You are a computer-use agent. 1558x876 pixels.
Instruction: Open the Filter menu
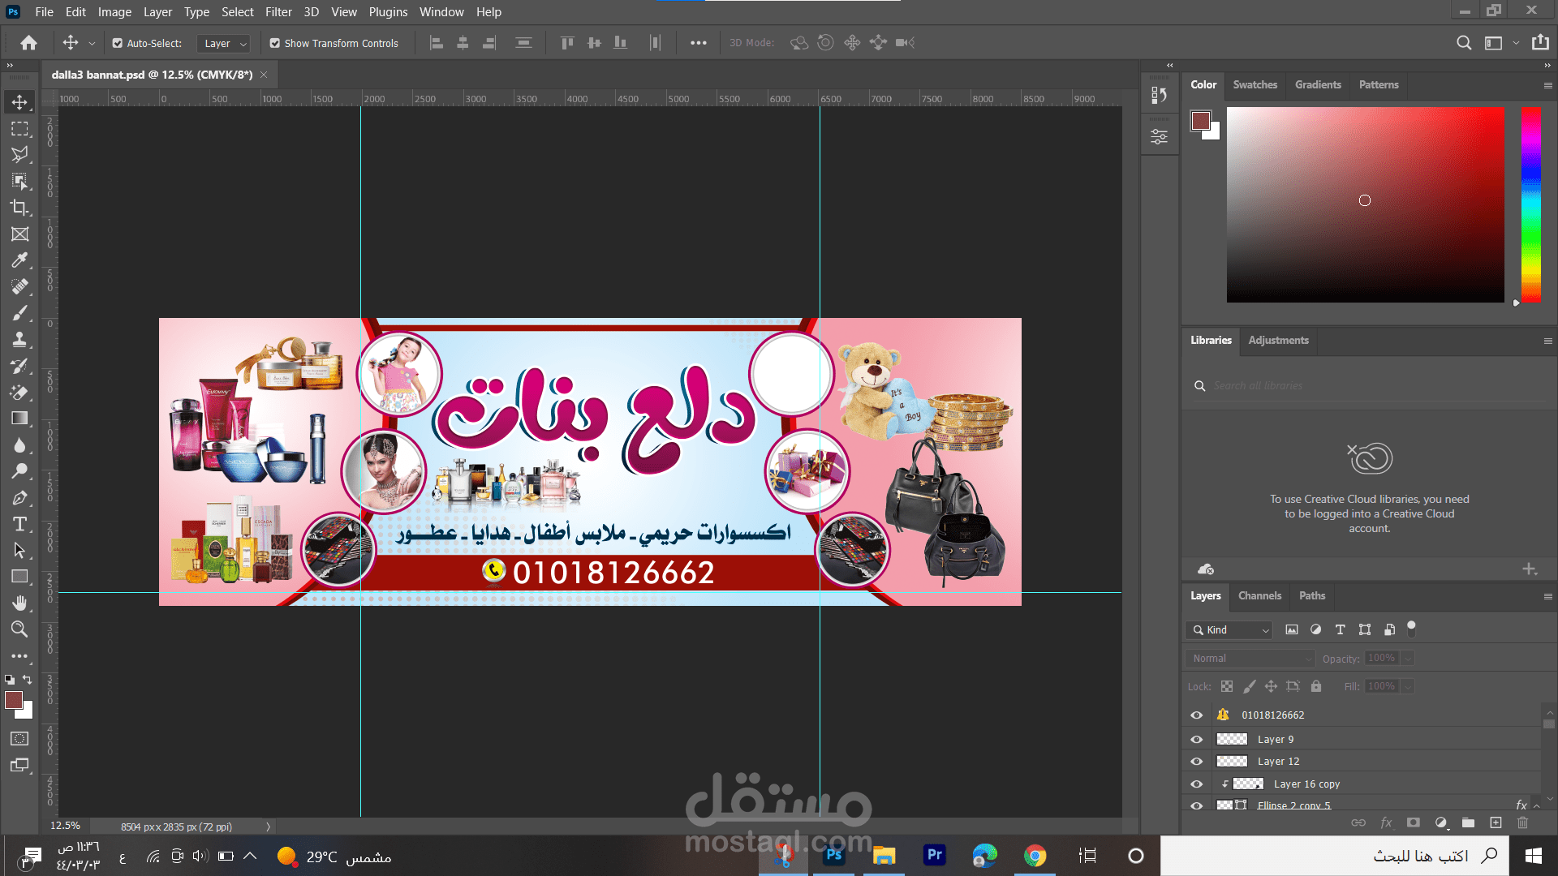click(278, 11)
